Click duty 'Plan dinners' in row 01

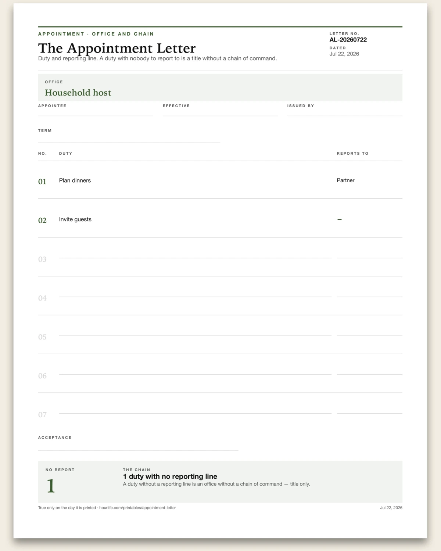click(75, 180)
